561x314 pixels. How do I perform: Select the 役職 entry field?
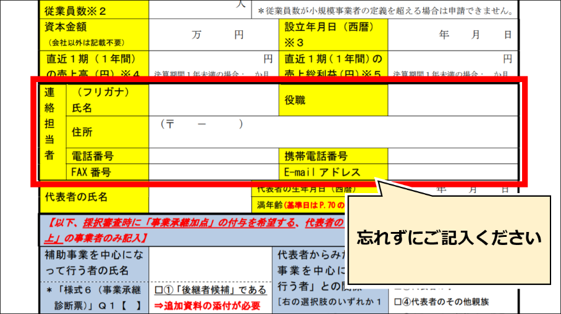pos(452,101)
